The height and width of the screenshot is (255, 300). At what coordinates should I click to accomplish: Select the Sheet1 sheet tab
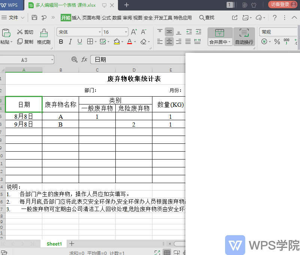click(54, 244)
